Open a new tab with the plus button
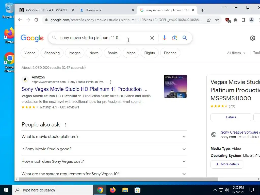The width and height of the screenshot is (260, 195). pyautogui.click(x=202, y=10)
